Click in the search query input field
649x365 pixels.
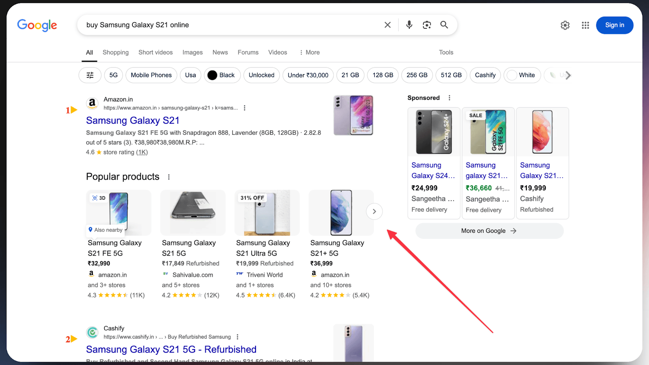coord(231,25)
